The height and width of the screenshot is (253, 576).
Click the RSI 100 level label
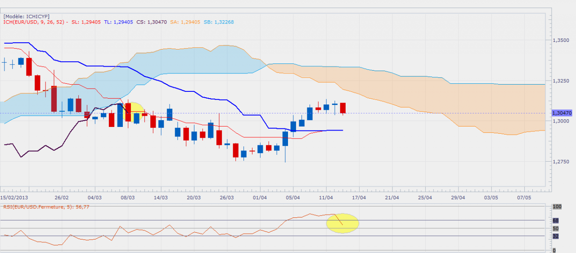tap(557, 207)
